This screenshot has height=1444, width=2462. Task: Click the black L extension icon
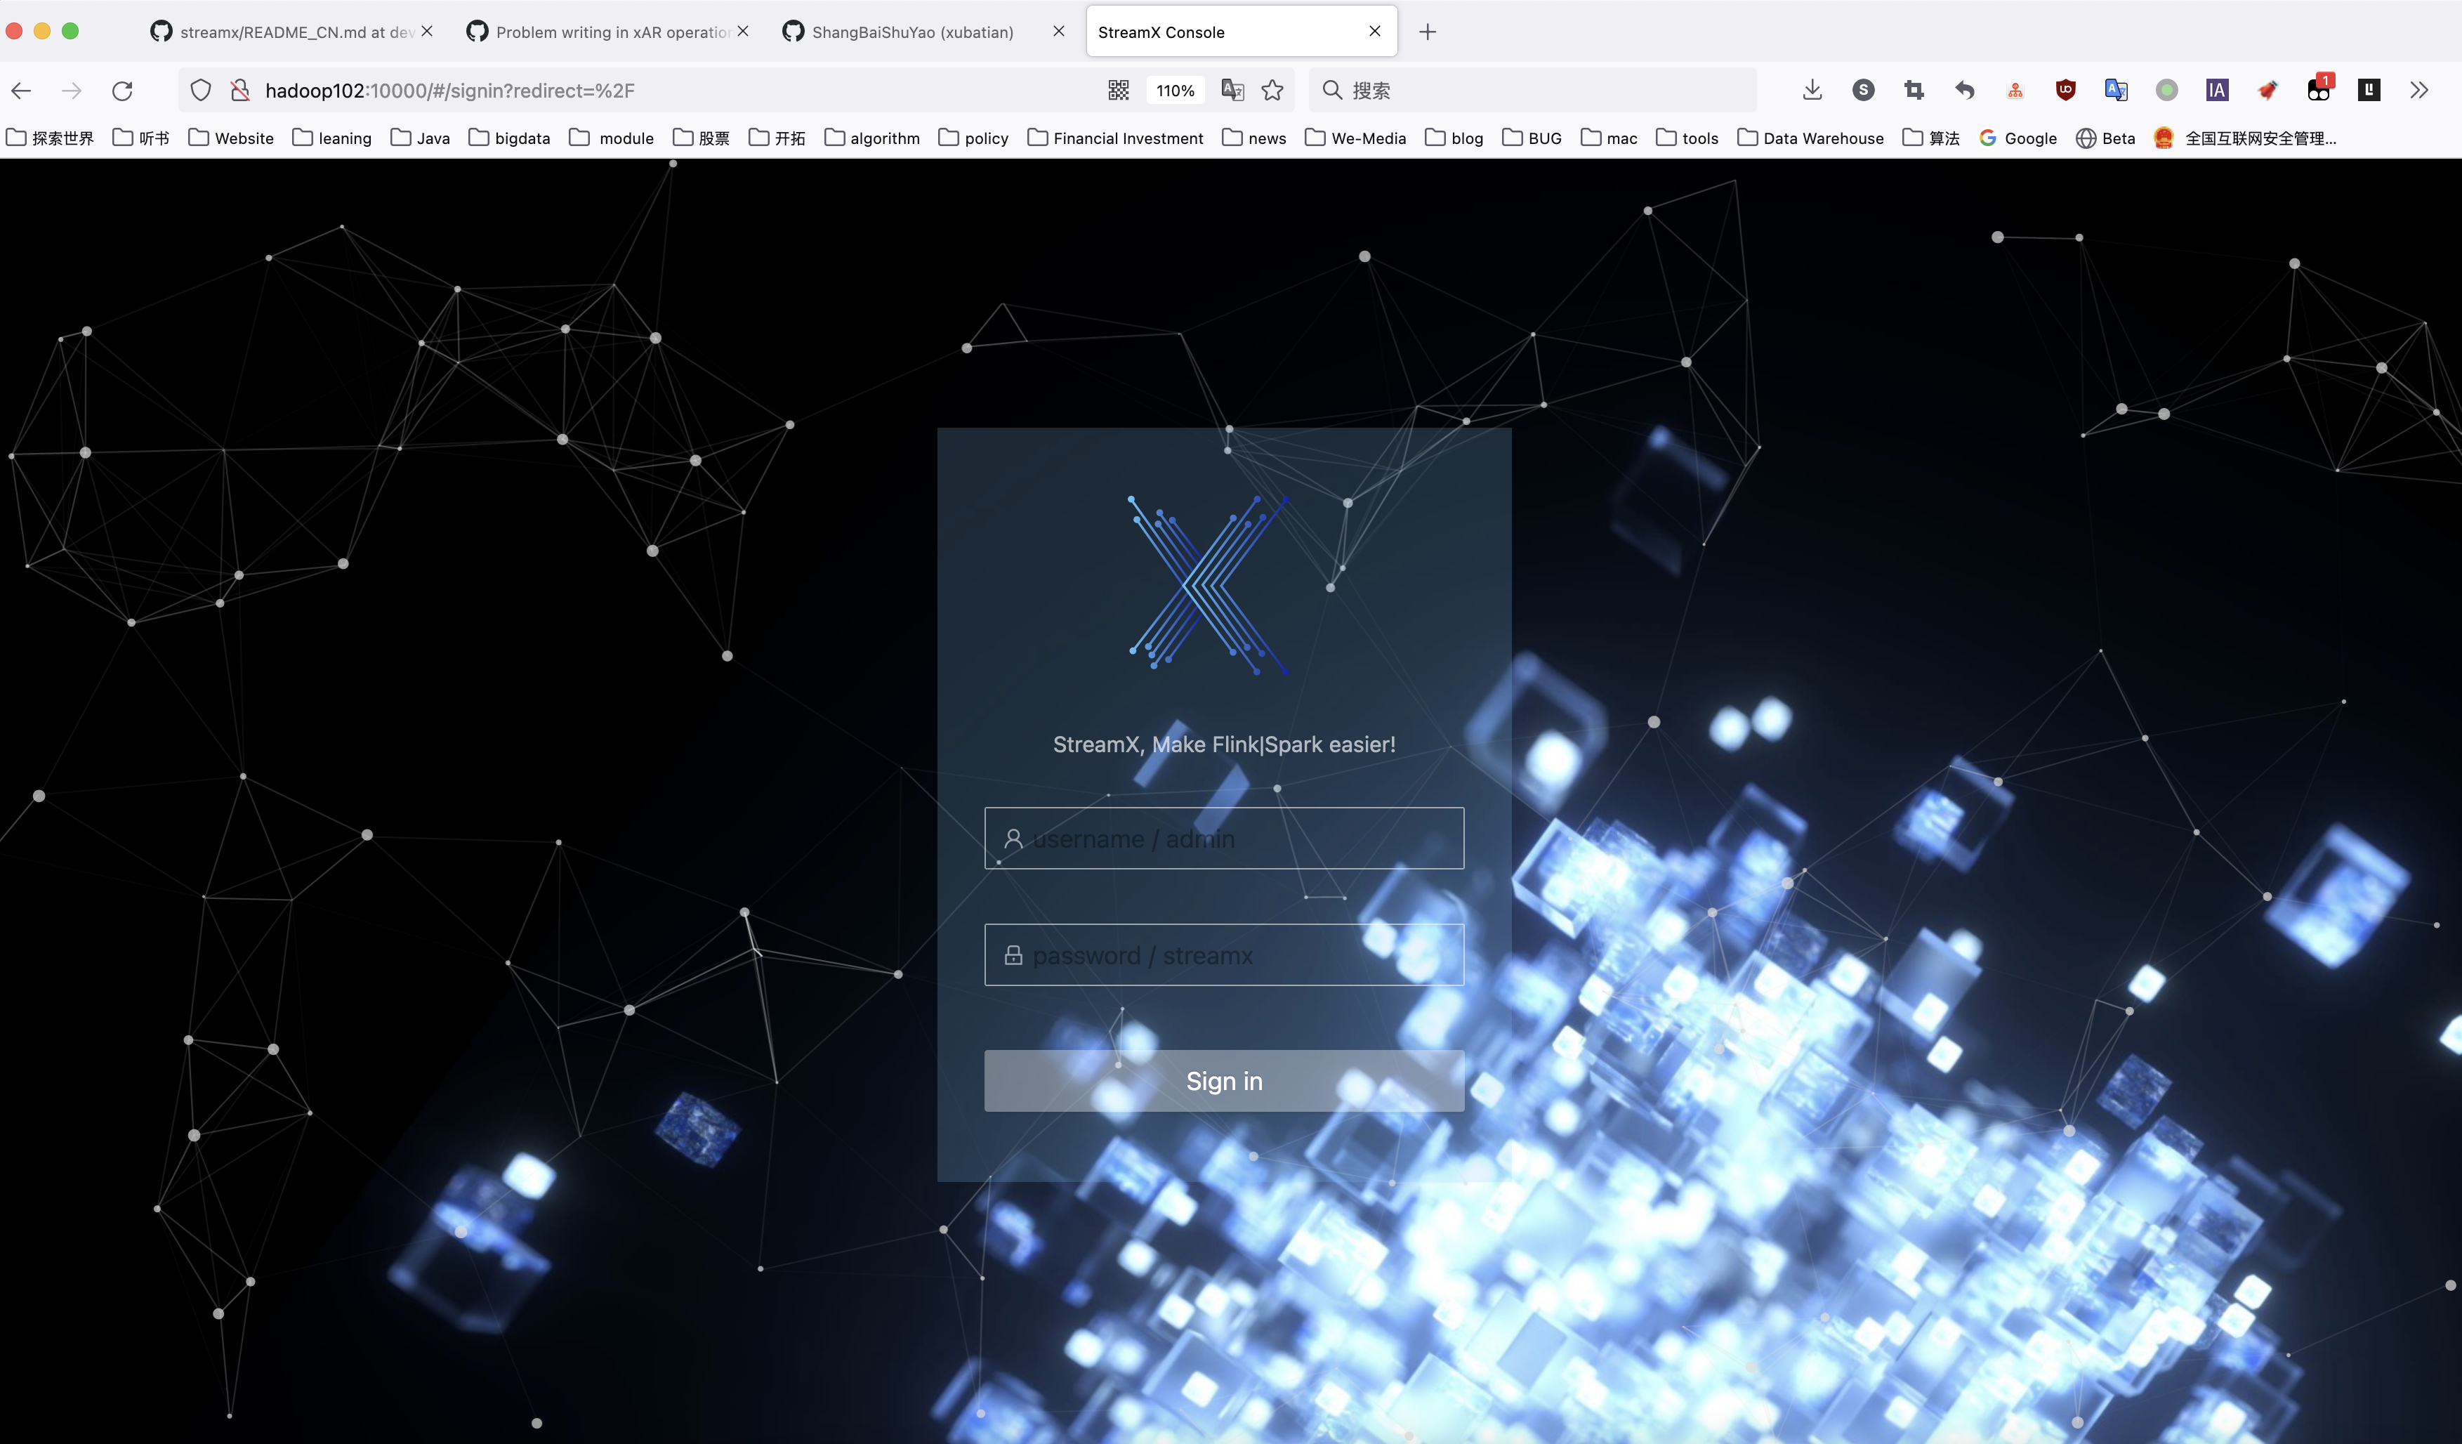point(2369,91)
